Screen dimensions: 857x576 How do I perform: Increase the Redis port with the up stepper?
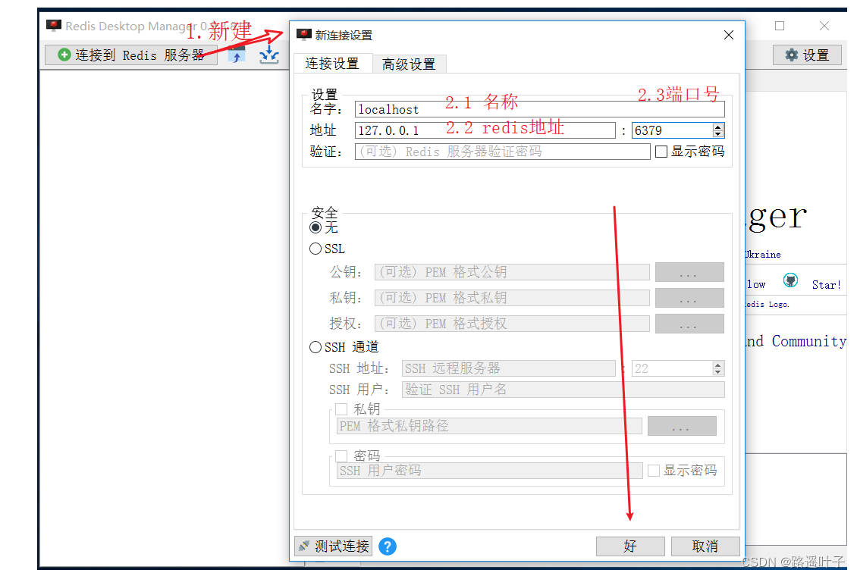point(718,127)
